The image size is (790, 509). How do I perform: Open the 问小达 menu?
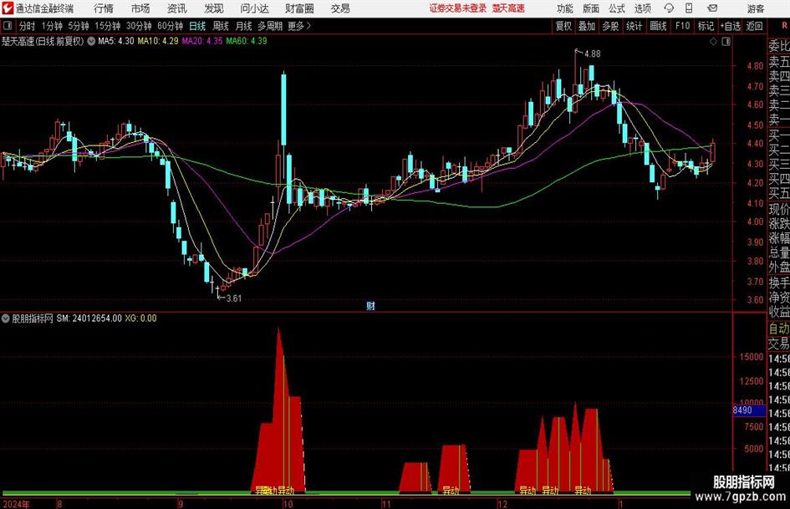(x=254, y=8)
